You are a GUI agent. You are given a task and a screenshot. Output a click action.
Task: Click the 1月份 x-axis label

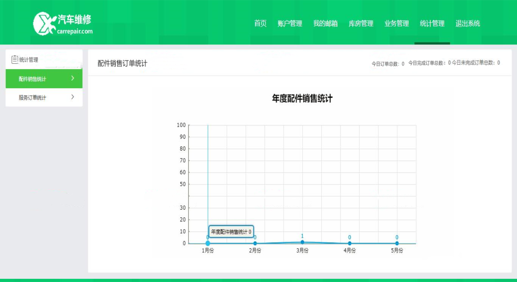pos(208,251)
